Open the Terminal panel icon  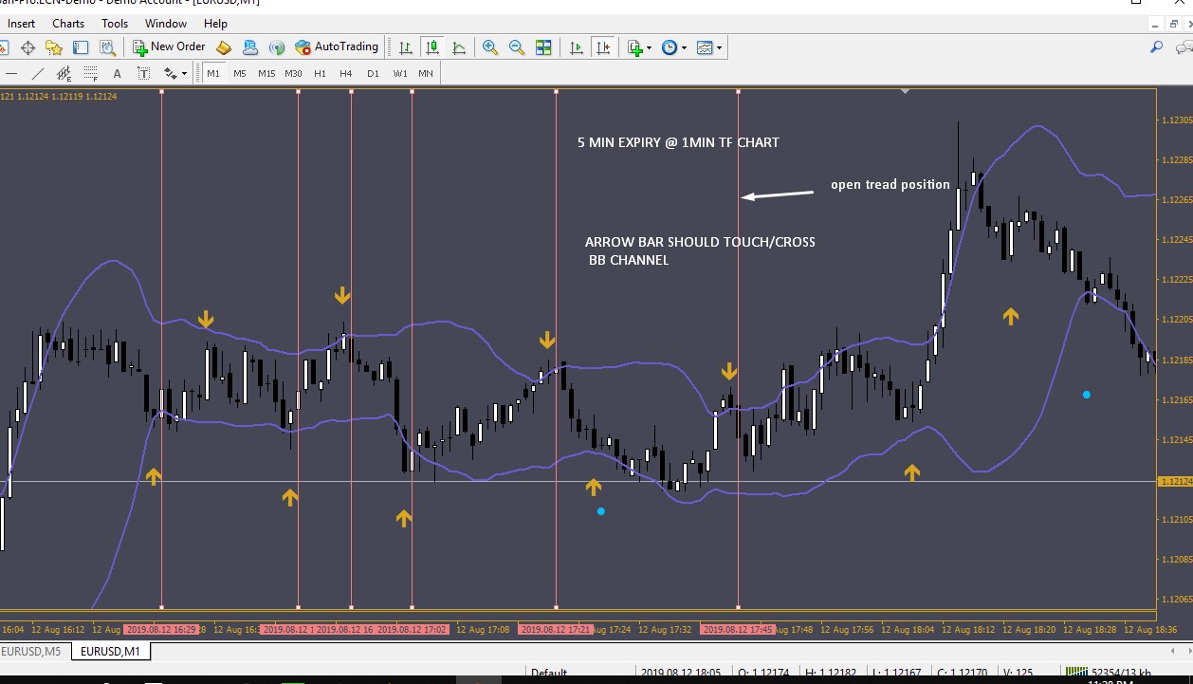click(x=81, y=47)
